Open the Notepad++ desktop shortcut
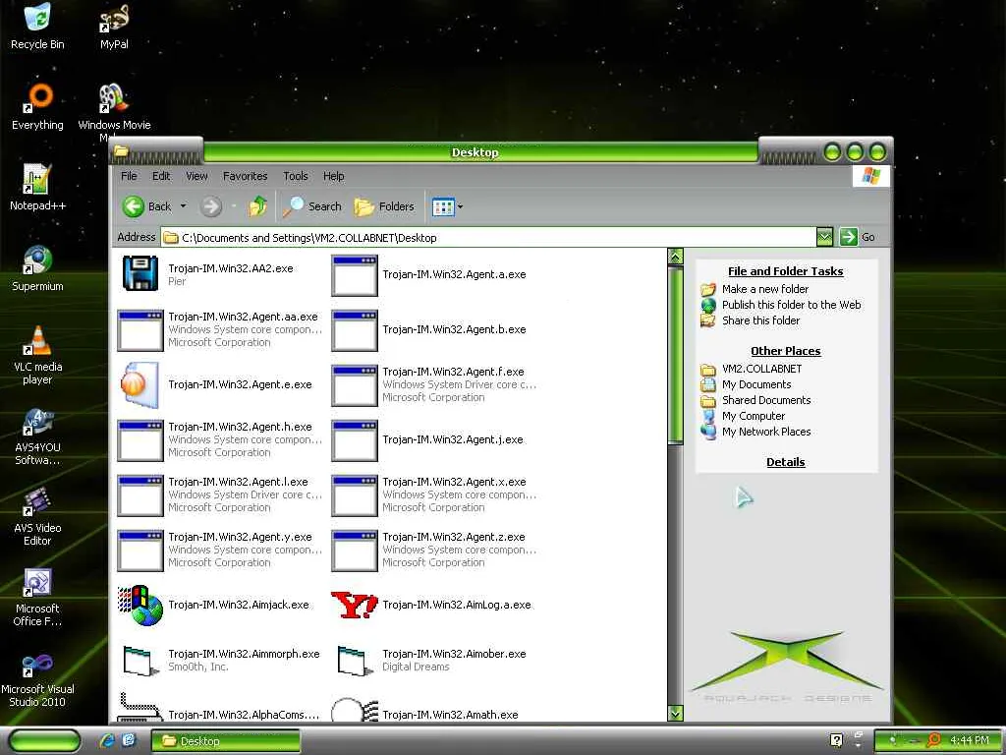Viewport: 1006px width, 755px height. tap(37, 188)
